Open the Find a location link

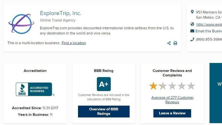pyautogui.click(x=74, y=43)
